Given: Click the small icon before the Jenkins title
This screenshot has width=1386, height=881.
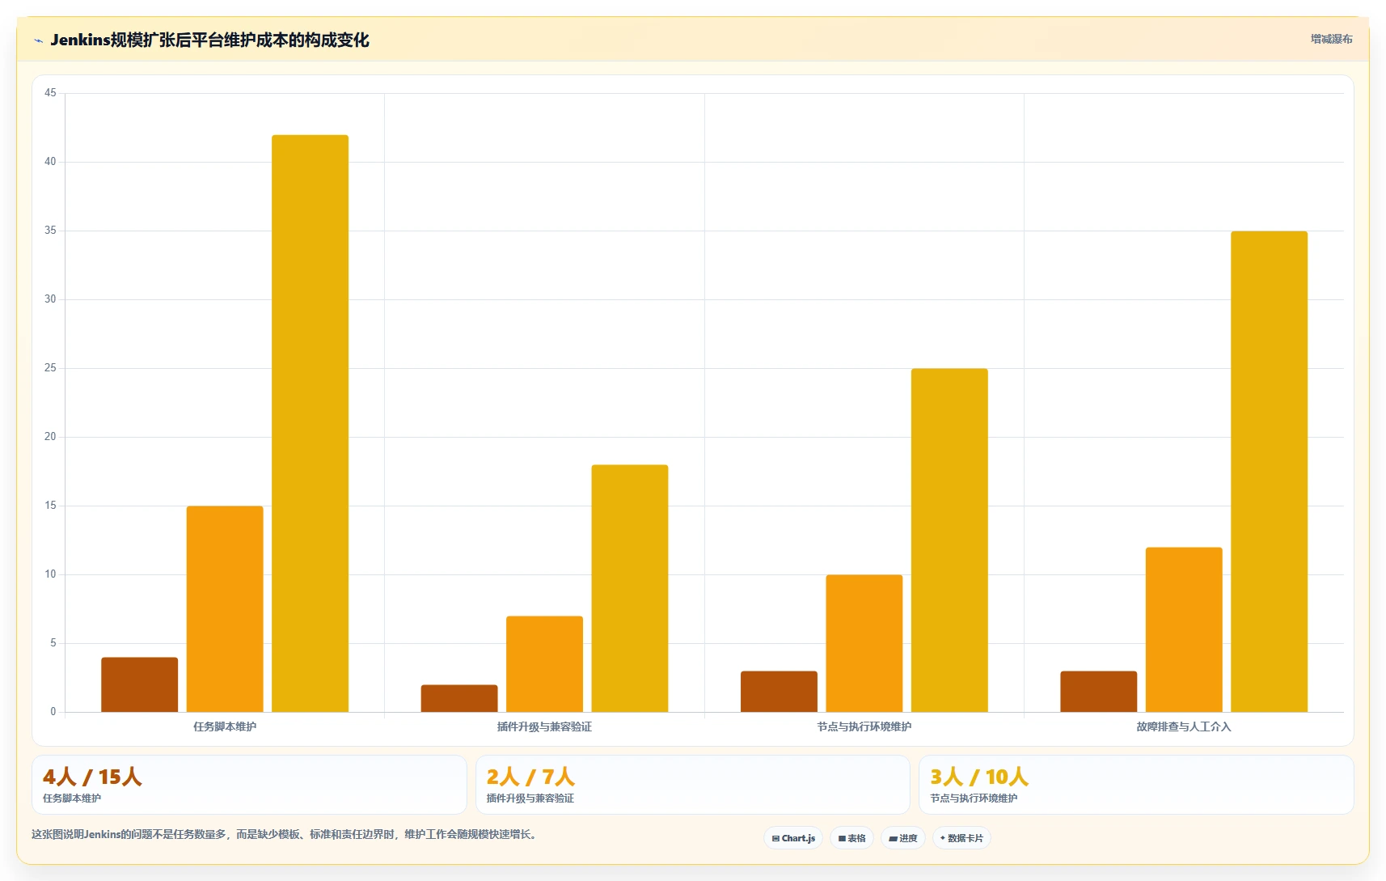Looking at the screenshot, I should (x=38, y=40).
